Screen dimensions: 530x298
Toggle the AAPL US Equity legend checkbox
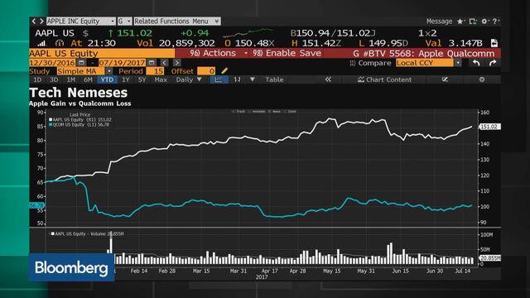pos(51,119)
